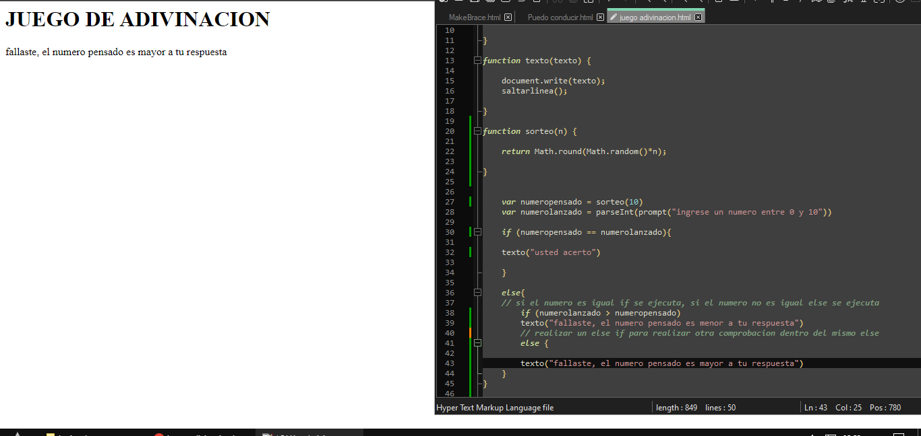The width and height of the screenshot is (921, 436).
Task: Close the Puedo conducir.html tab
Action: pyautogui.click(x=600, y=17)
